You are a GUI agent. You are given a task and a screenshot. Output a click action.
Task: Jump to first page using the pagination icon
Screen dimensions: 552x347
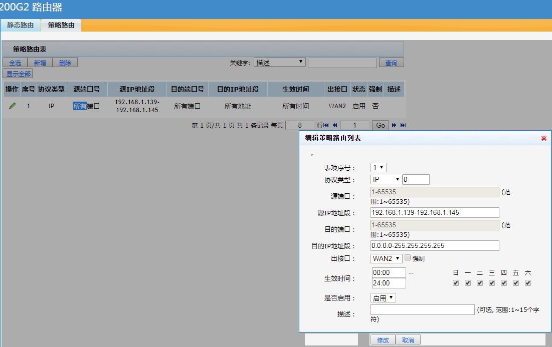click(326, 125)
